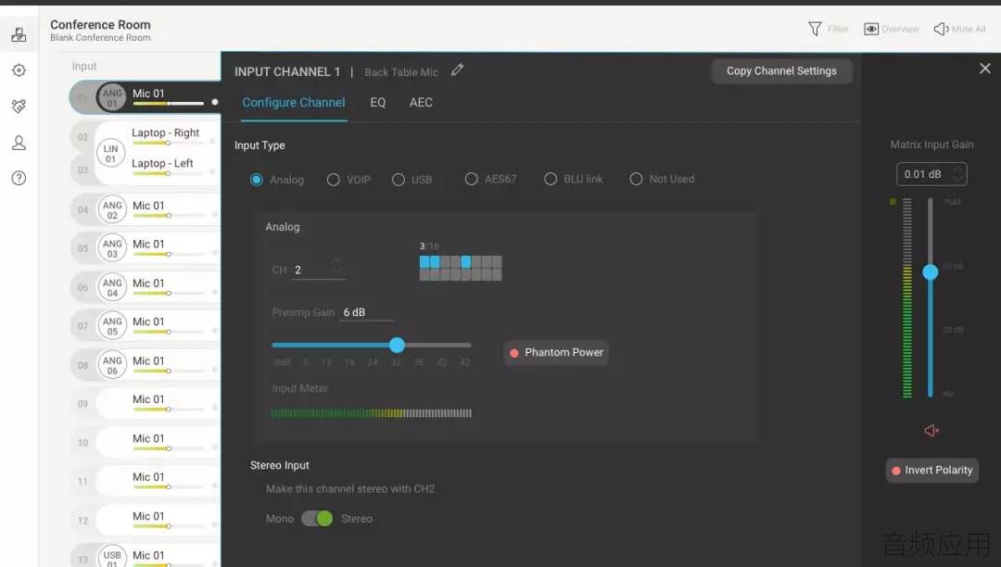Screen dimensions: 1001x567
Task: Click the target settings sidebar icon
Action: point(19,70)
